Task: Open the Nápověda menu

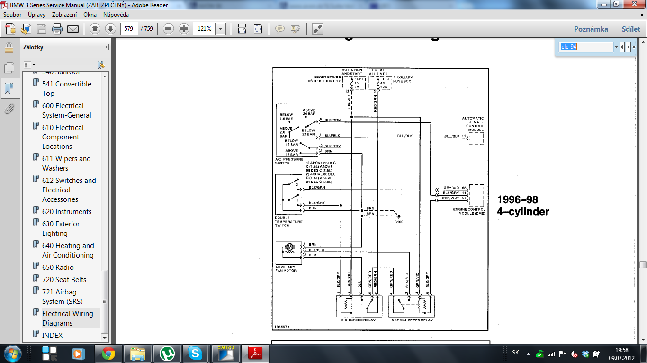Action: click(x=116, y=15)
